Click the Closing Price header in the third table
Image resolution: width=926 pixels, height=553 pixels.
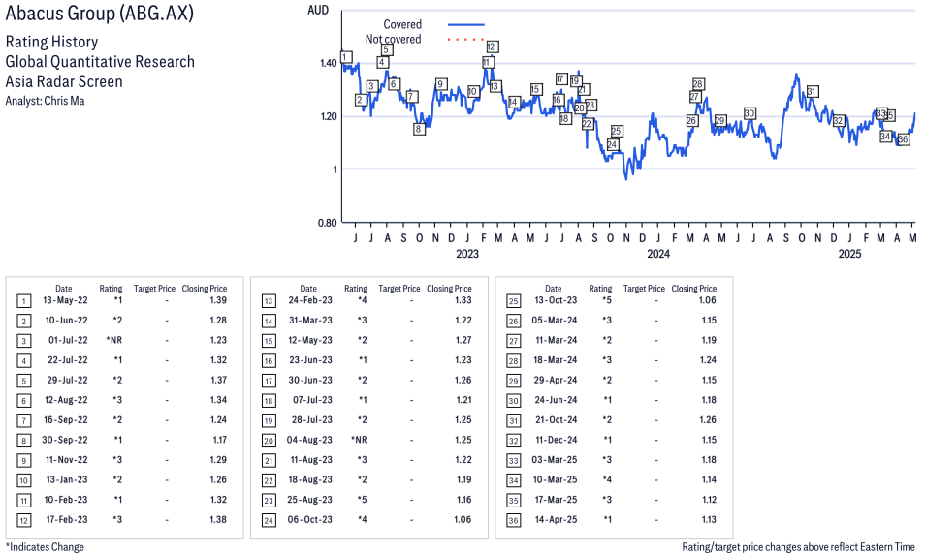(694, 289)
